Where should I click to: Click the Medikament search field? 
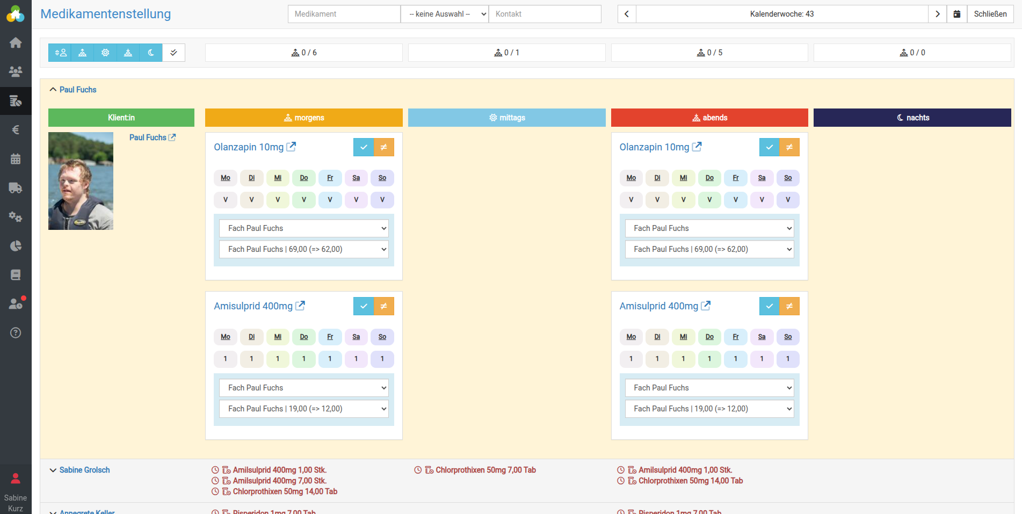(344, 14)
